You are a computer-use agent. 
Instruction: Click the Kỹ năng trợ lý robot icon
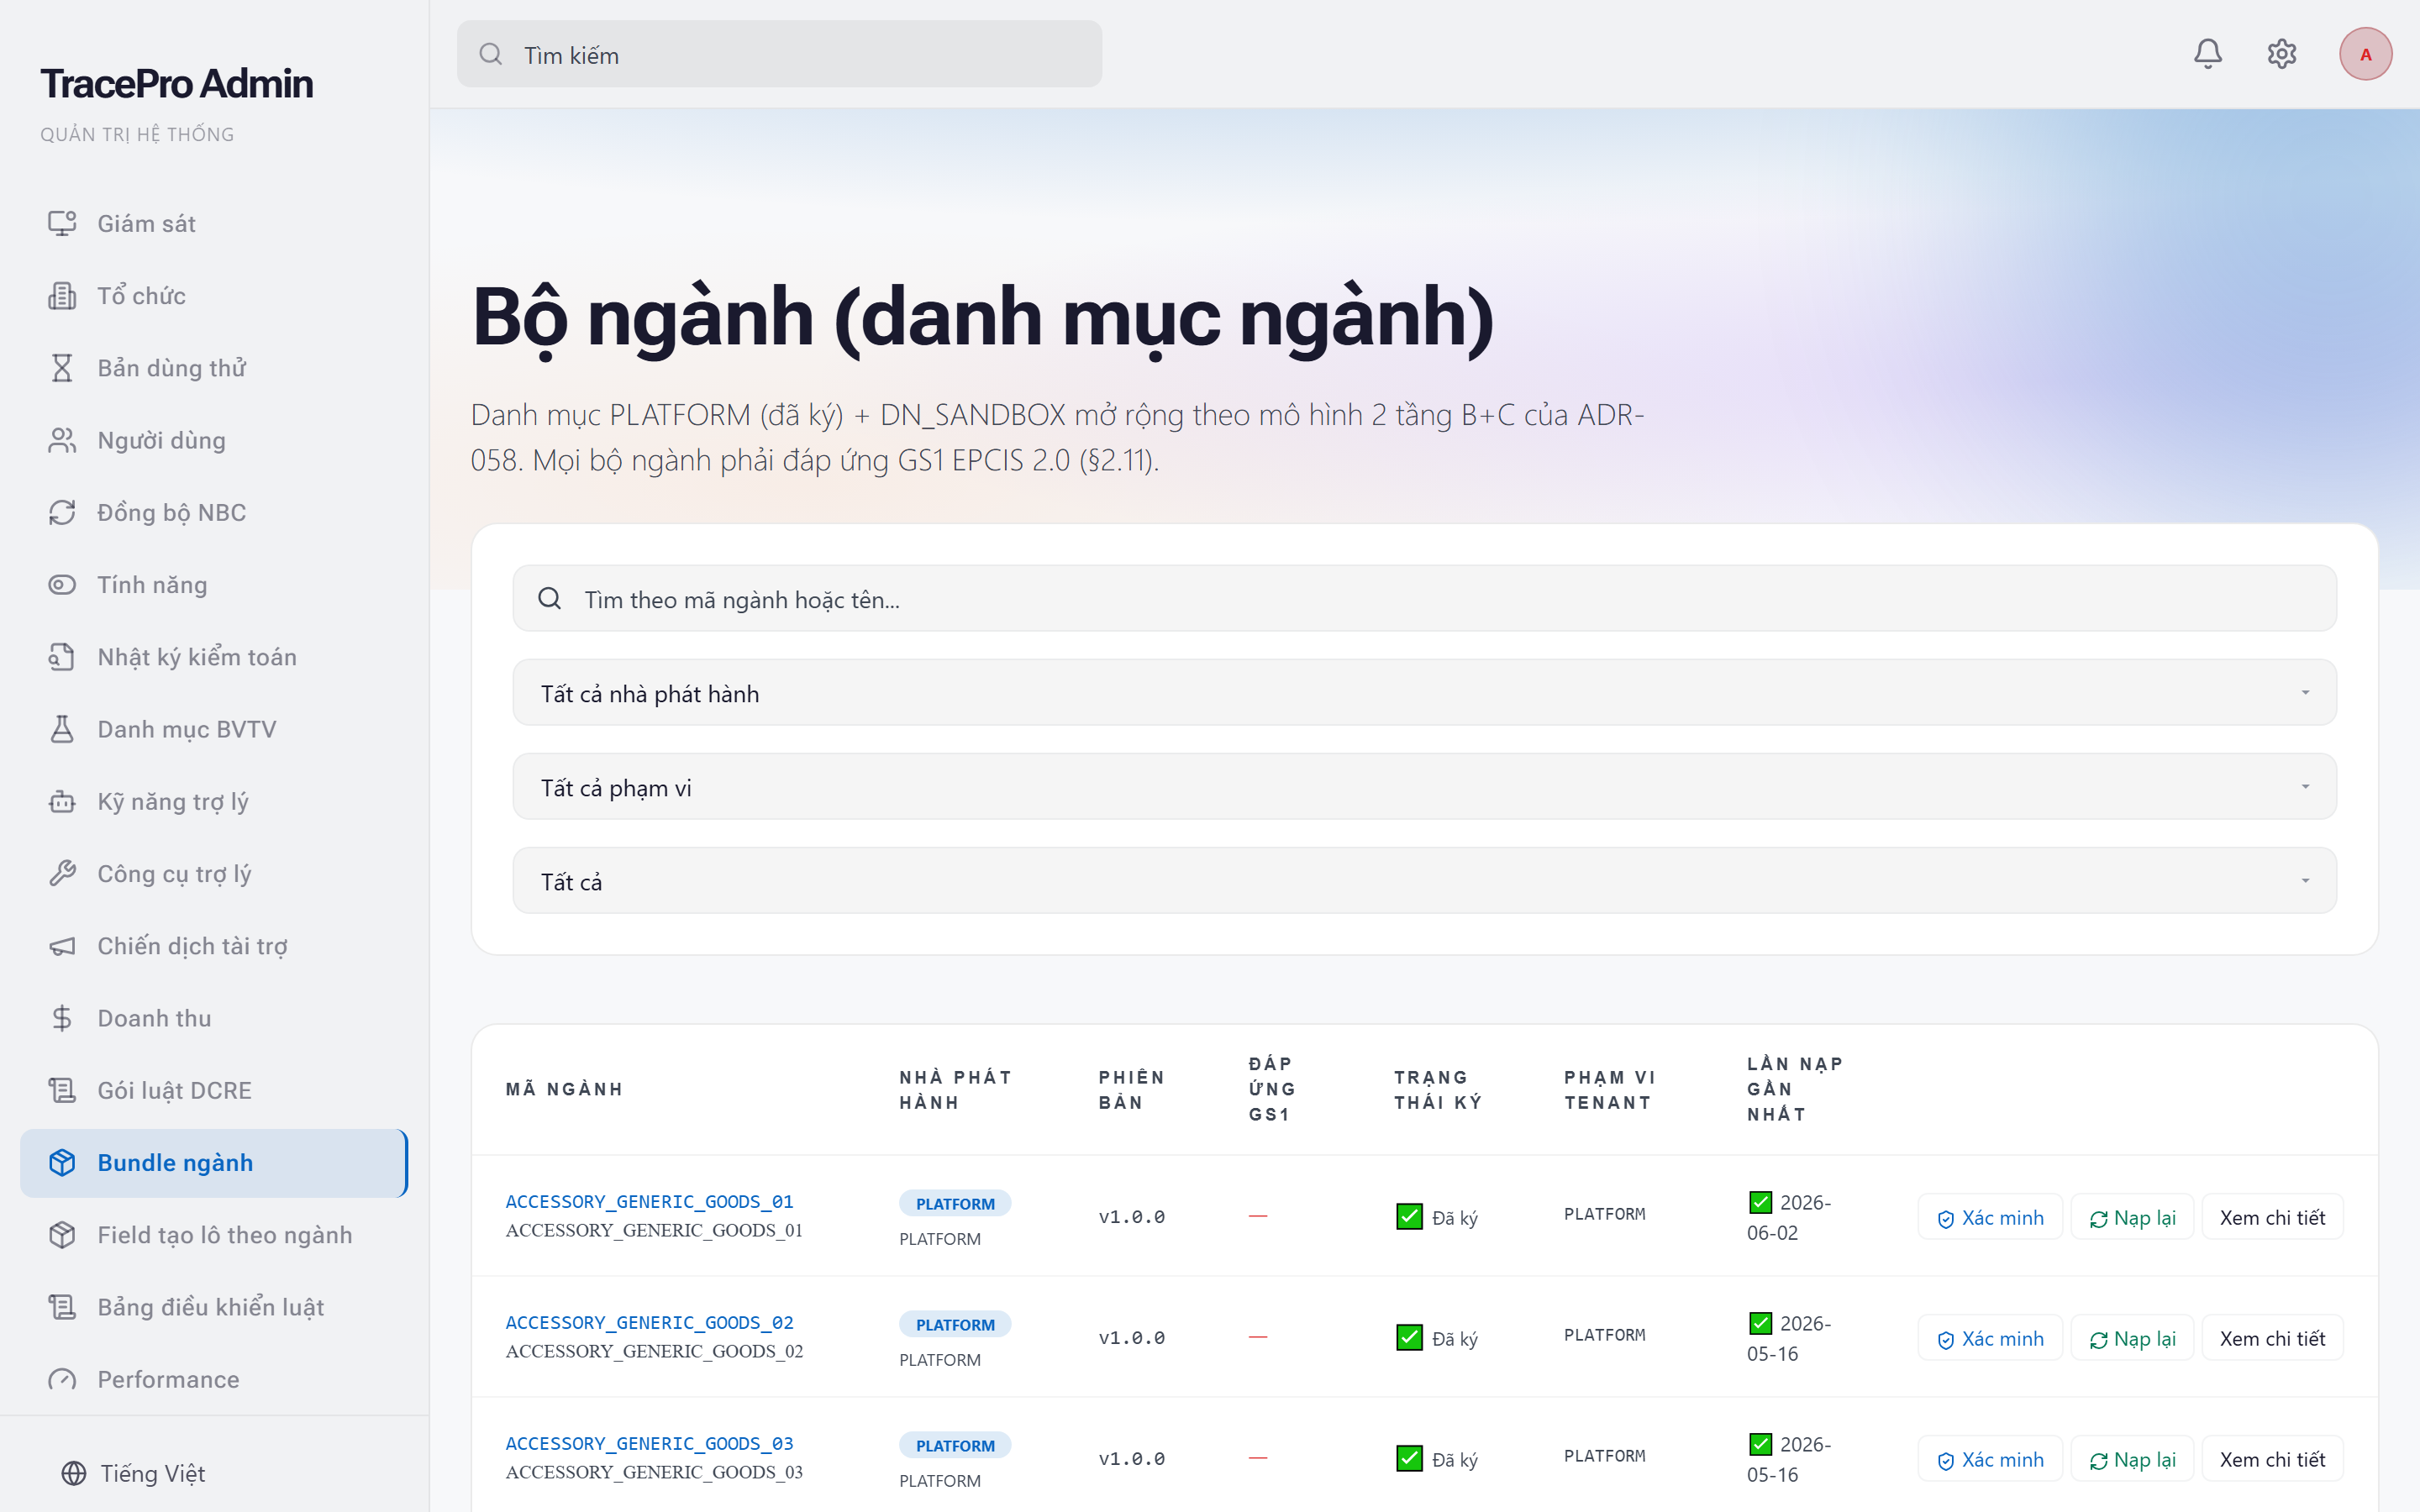tap(62, 801)
